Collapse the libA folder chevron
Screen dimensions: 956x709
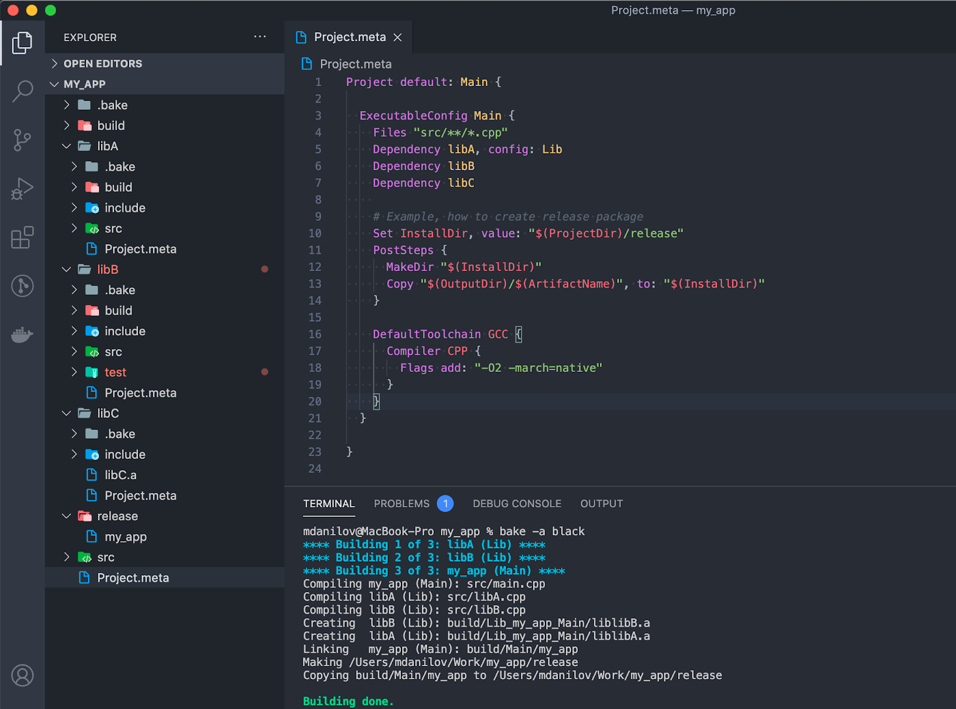(x=67, y=146)
